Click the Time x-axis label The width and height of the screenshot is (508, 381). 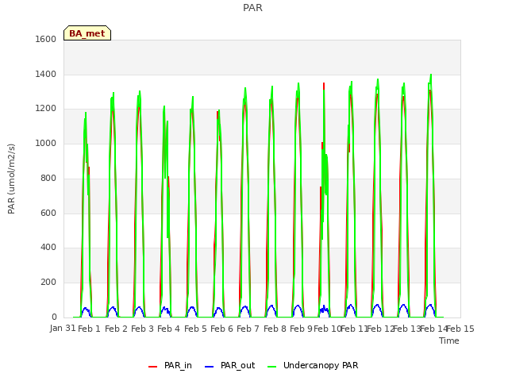(449, 341)
